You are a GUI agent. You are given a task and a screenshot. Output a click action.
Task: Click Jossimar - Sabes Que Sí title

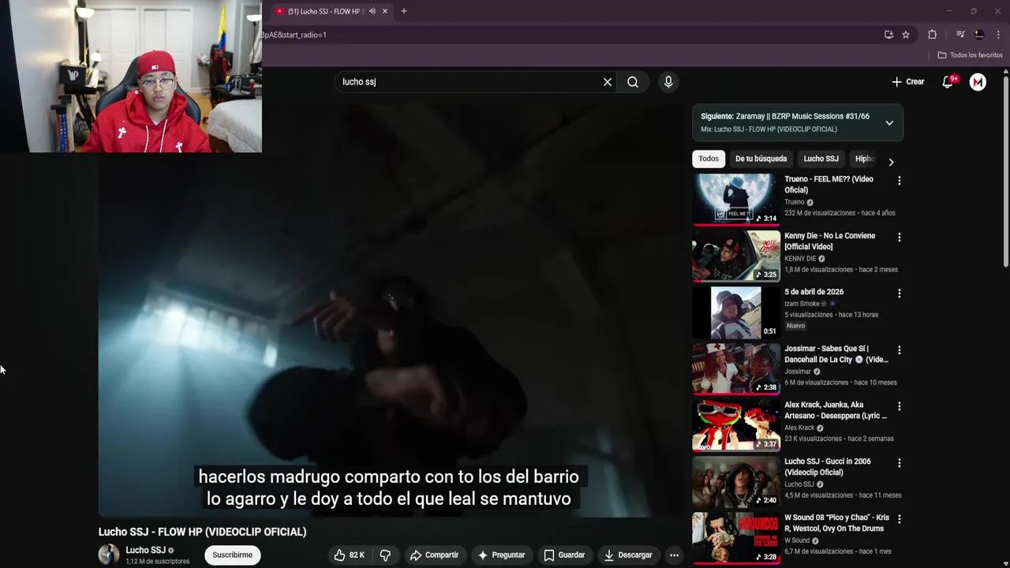point(836,354)
